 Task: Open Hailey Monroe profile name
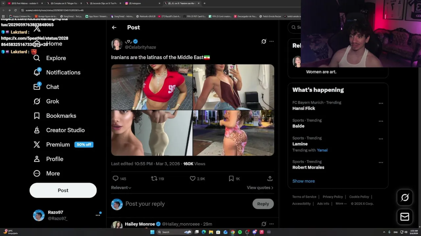pyautogui.click(x=140, y=224)
